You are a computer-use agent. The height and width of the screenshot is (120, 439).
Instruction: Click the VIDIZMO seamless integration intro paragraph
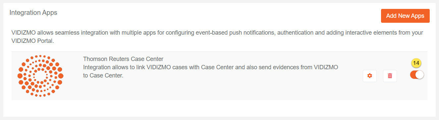217,37
